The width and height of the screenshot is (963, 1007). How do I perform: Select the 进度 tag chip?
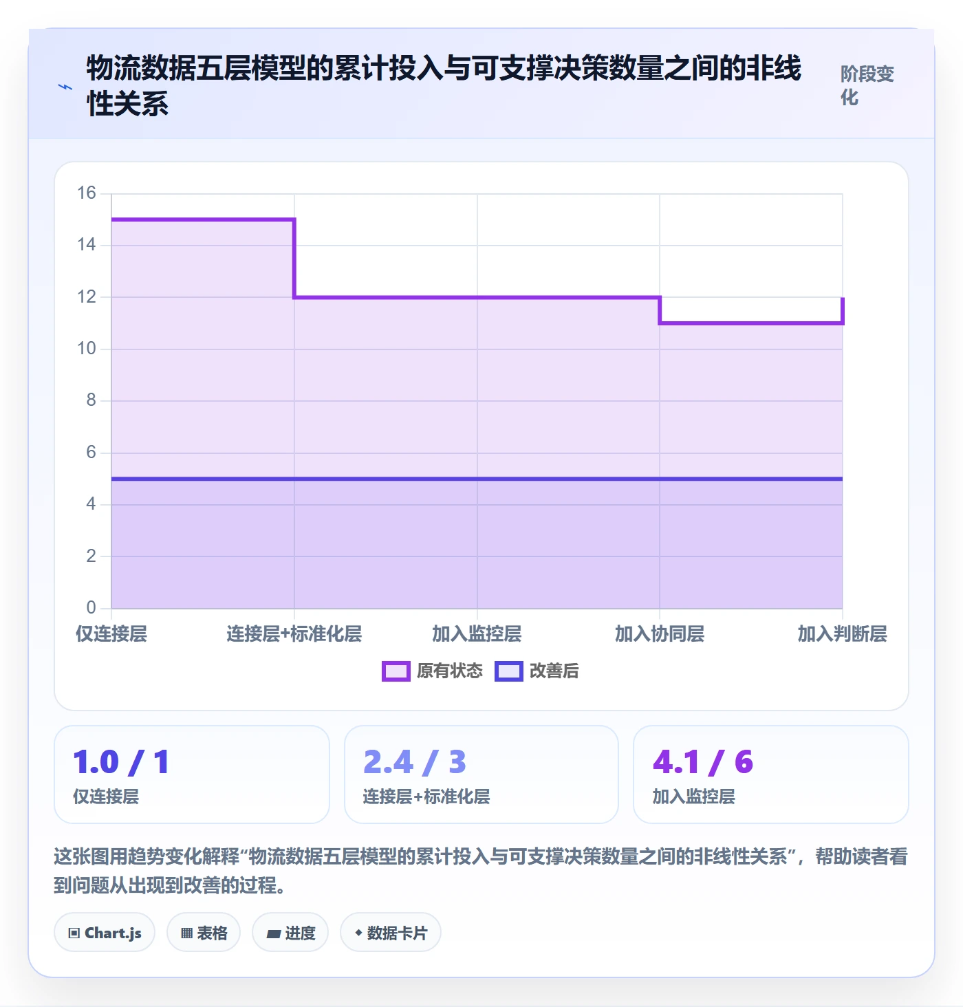click(x=290, y=933)
